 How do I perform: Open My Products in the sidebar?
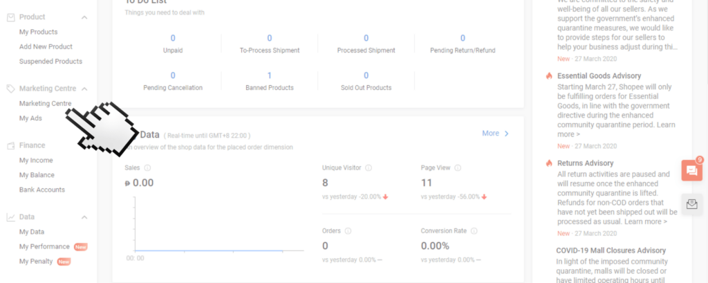click(39, 32)
